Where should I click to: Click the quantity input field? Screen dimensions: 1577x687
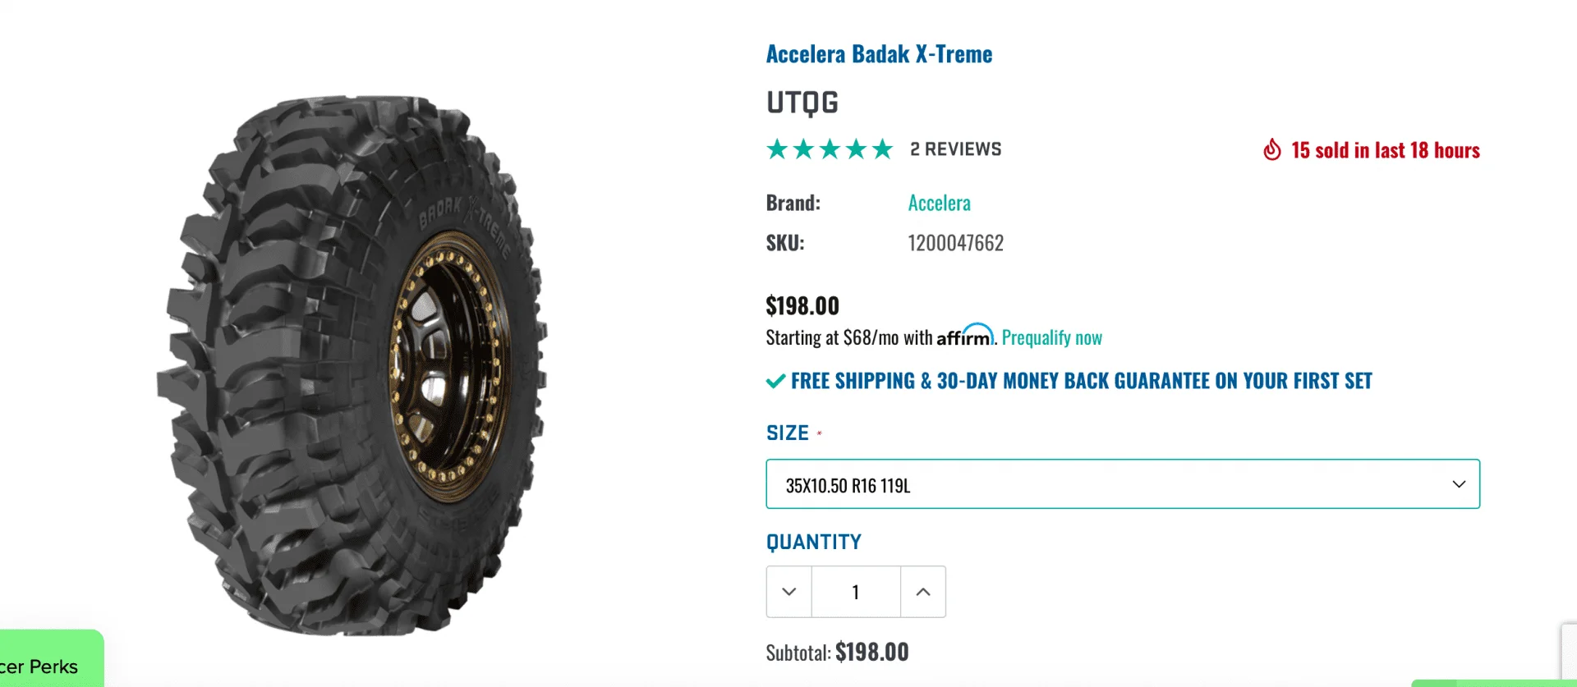point(856,592)
